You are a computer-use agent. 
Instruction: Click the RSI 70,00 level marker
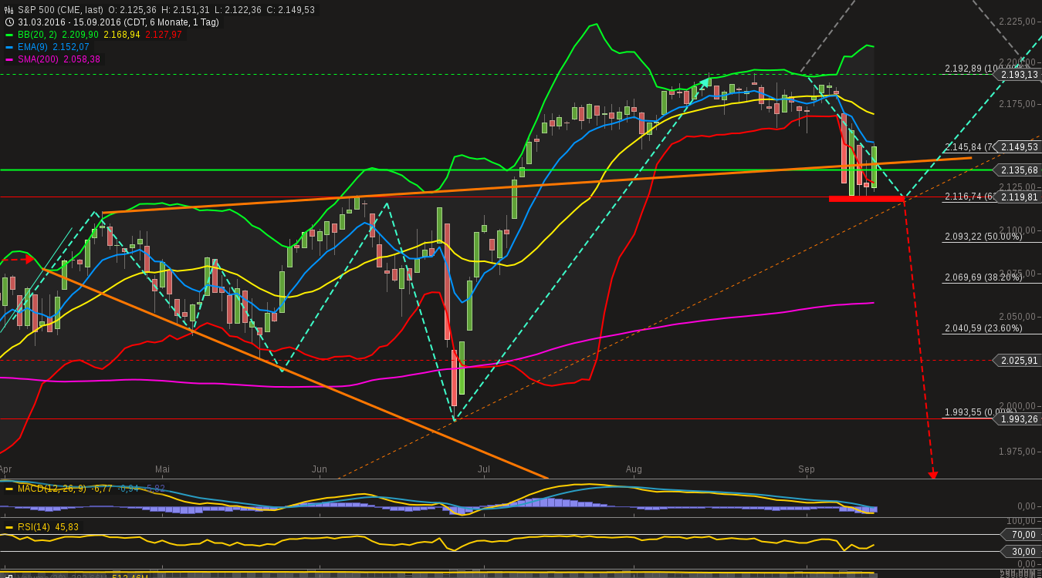coord(1020,534)
